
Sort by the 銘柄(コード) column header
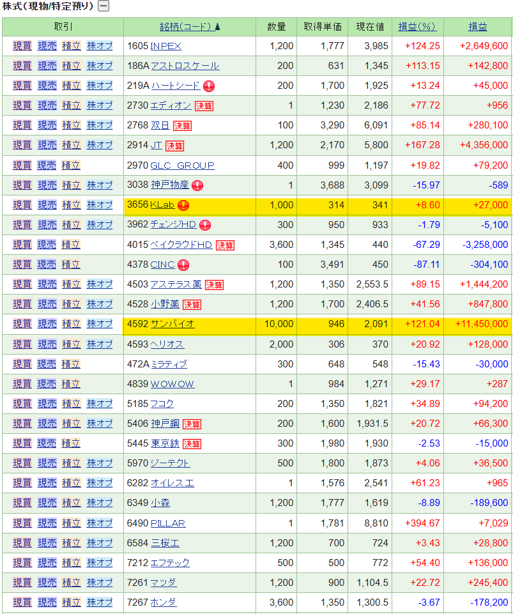(185, 27)
